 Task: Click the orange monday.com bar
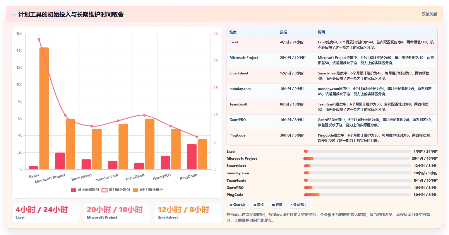point(123,147)
